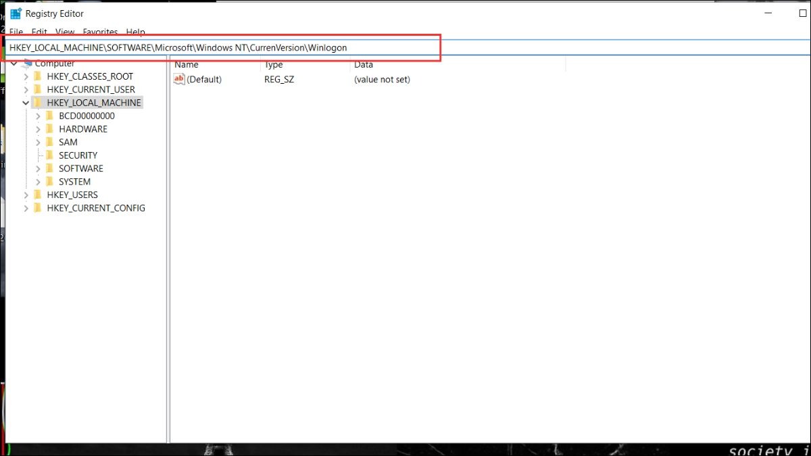Select the HKEY_USERS tree label

click(x=72, y=195)
